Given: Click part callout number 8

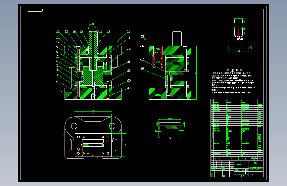Looking at the screenshot, I should point(57,52).
